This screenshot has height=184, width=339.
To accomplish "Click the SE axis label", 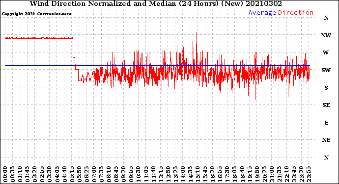I will (326, 105).
